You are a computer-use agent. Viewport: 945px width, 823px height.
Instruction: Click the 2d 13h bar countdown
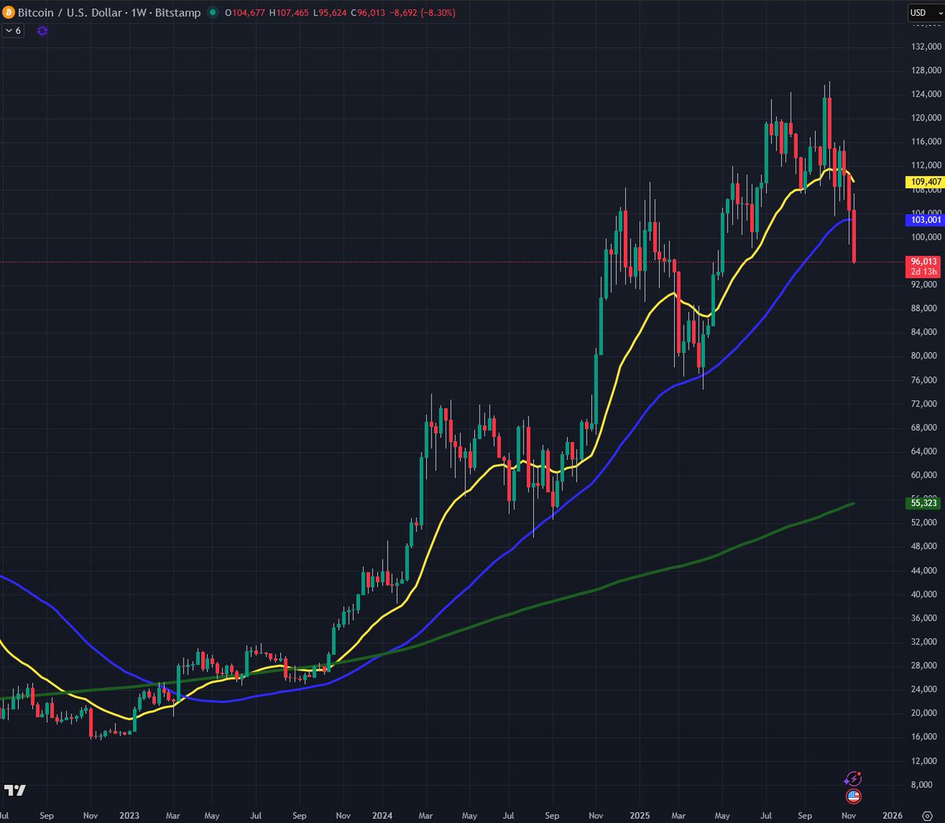[925, 272]
